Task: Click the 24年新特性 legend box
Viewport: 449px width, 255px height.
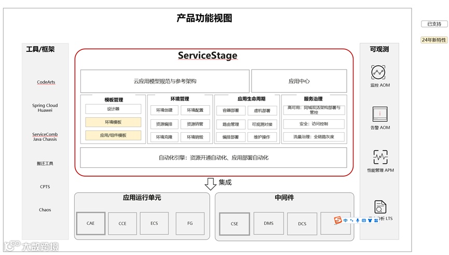Action: coord(434,40)
